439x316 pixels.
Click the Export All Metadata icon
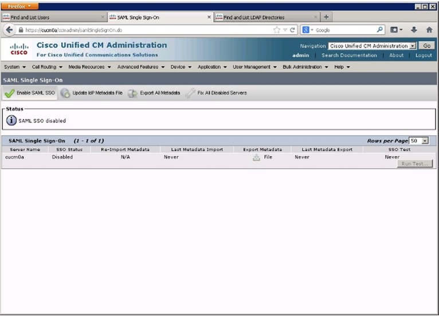(x=133, y=93)
